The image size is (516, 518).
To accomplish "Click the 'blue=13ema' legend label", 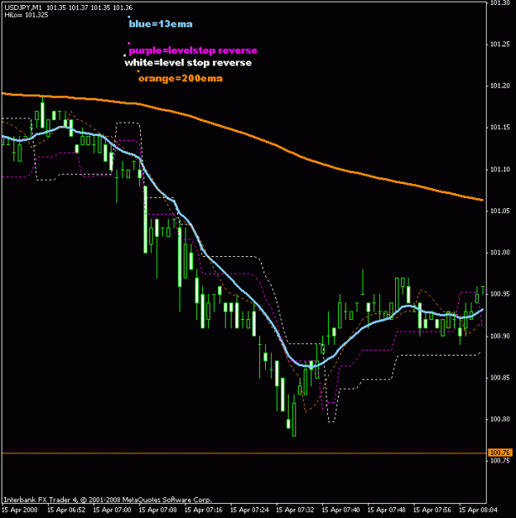I will (x=161, y=24).
